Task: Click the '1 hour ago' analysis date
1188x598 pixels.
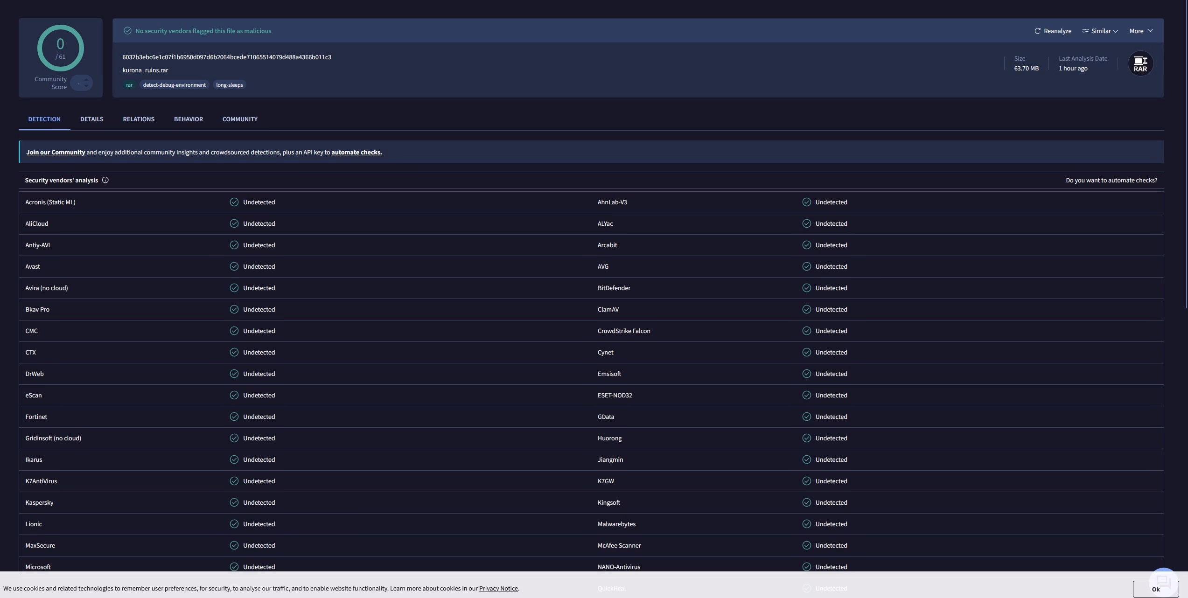Action: point(1073,68)
